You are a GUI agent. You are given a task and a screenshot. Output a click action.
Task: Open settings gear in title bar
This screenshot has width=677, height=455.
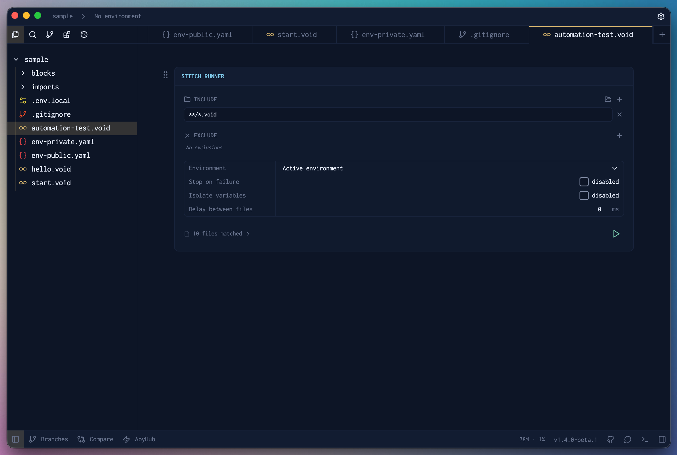pyautogui.click(x=661, y=16)
